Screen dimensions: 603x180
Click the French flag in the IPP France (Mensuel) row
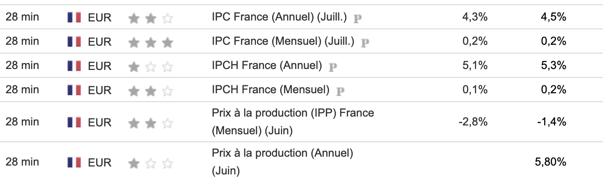pyautogui.click(x=74, y=122)
